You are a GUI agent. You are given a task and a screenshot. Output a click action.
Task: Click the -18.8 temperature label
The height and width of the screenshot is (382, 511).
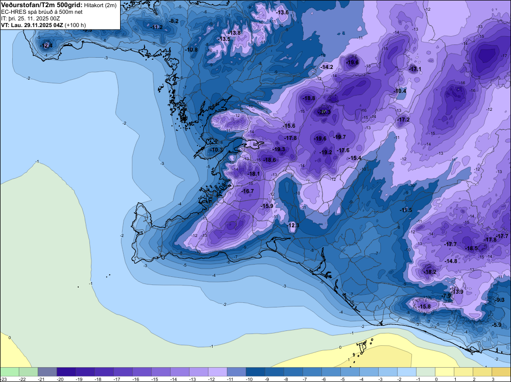tap(309, 99)
